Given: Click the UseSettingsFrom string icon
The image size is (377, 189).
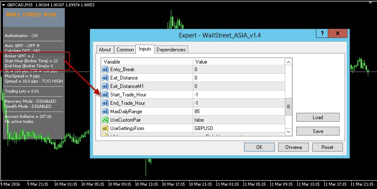Looking at the screenshot, I should pos(105,128).
